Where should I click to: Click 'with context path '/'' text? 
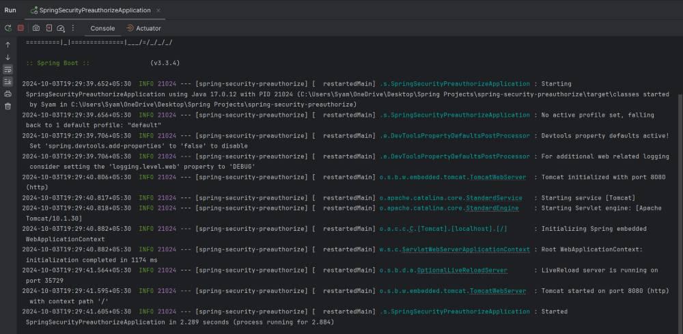tap(69, 301)
